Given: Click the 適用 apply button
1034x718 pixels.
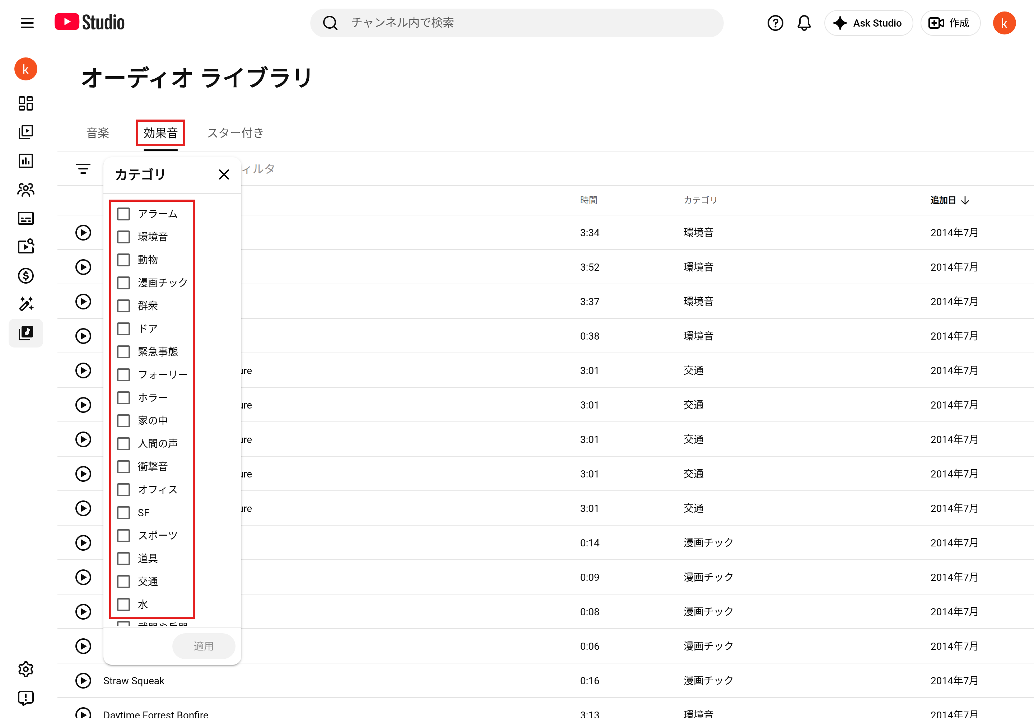Looking at the screenshot, I should [x=203, y=646].
